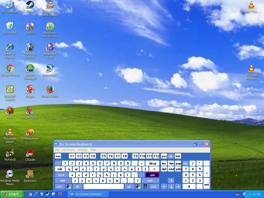The width and height of the screenshot is (264, 198).
Task: Click the F5 function key
Action: 104,156
